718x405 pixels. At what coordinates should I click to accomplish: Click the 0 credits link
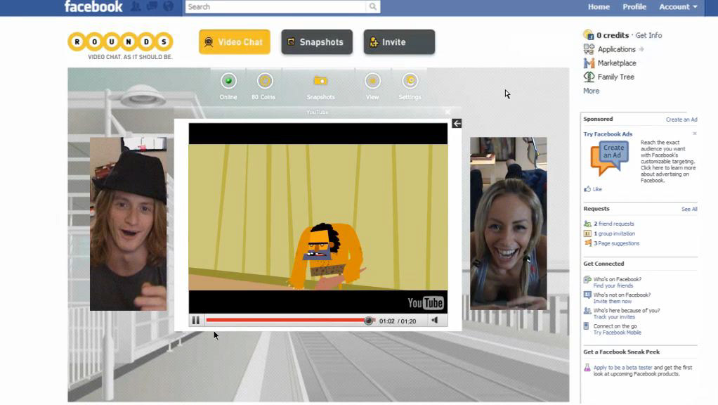(613, 35)
